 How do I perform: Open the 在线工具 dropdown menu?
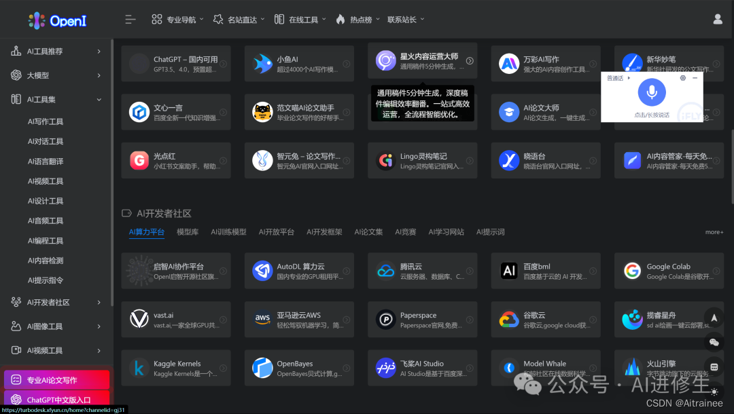[x=300, y=20]
